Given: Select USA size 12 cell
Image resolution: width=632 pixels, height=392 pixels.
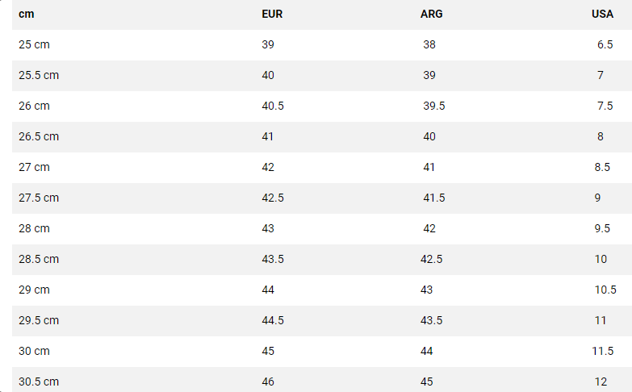Looking at the screenshot, I should click(602, 382).
